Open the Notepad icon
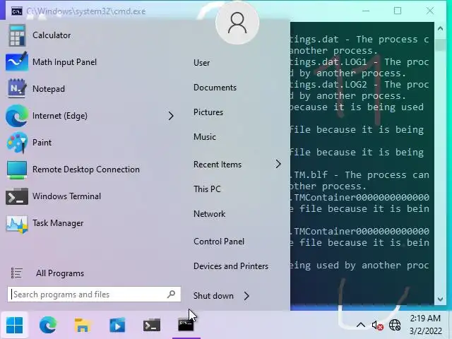 click(x=17, y=88)
